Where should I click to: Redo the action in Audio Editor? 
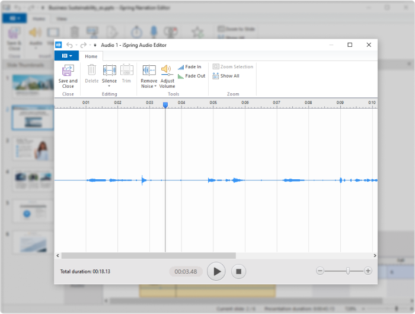click(x=84, y=45)
